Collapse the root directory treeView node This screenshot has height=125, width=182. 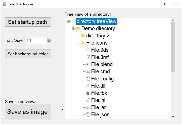68,21
